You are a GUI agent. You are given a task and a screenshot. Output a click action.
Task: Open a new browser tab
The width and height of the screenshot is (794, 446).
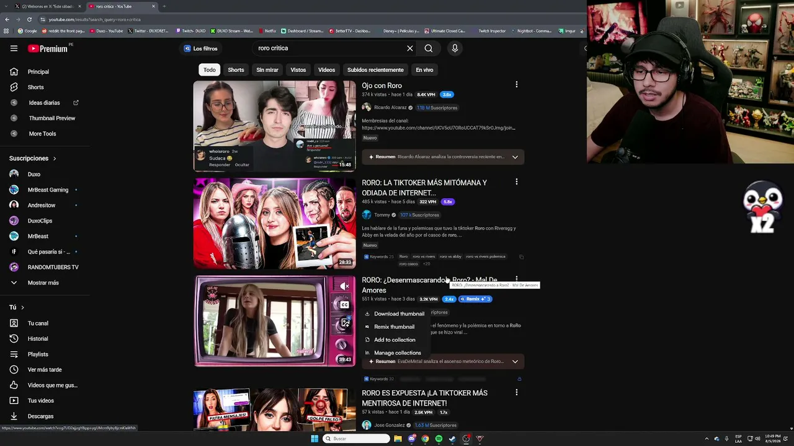pyautogui.click(x=164, y=6)
